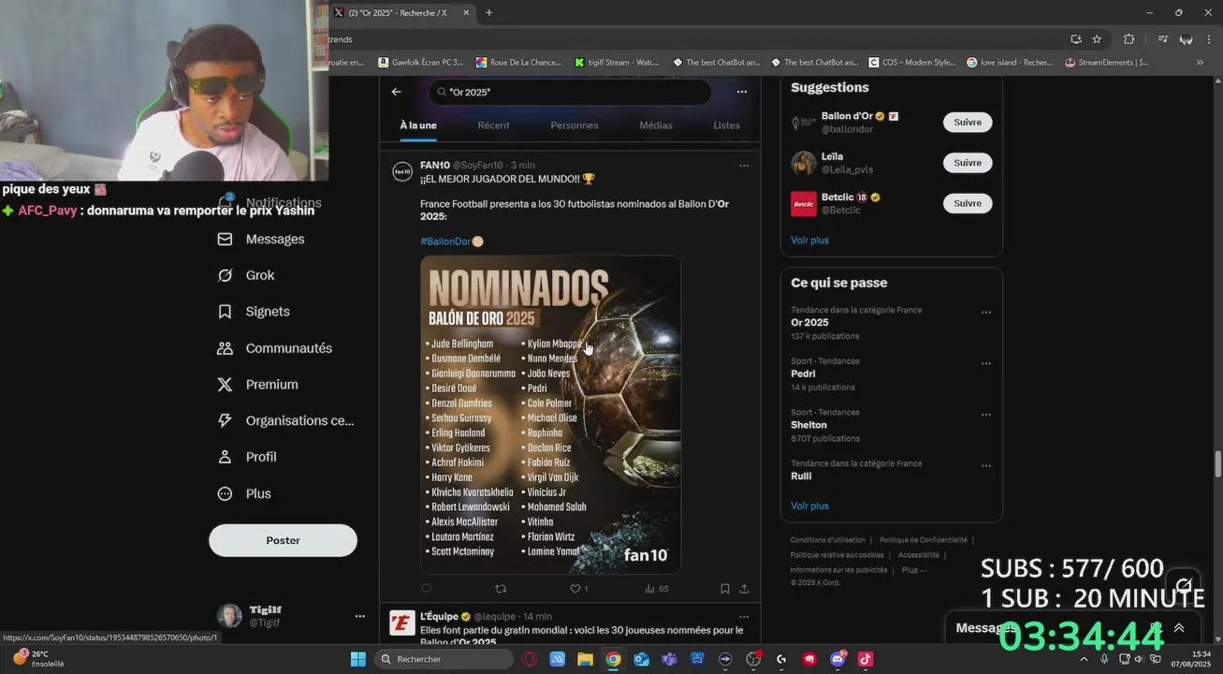Open TikTok from the taskbar

pos(866,659)
